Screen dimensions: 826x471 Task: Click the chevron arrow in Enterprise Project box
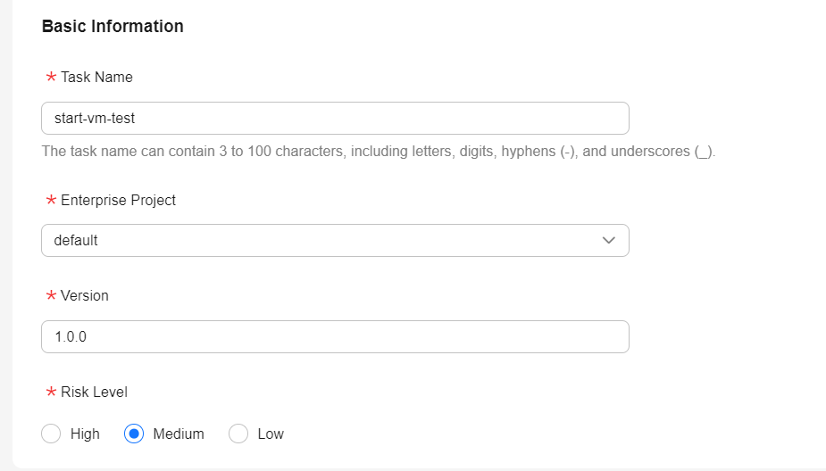609,240
